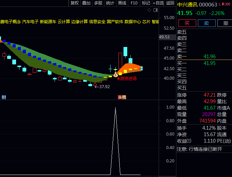Click 标记 mark option
232x177 pixels.
click(x=146, y=3)
